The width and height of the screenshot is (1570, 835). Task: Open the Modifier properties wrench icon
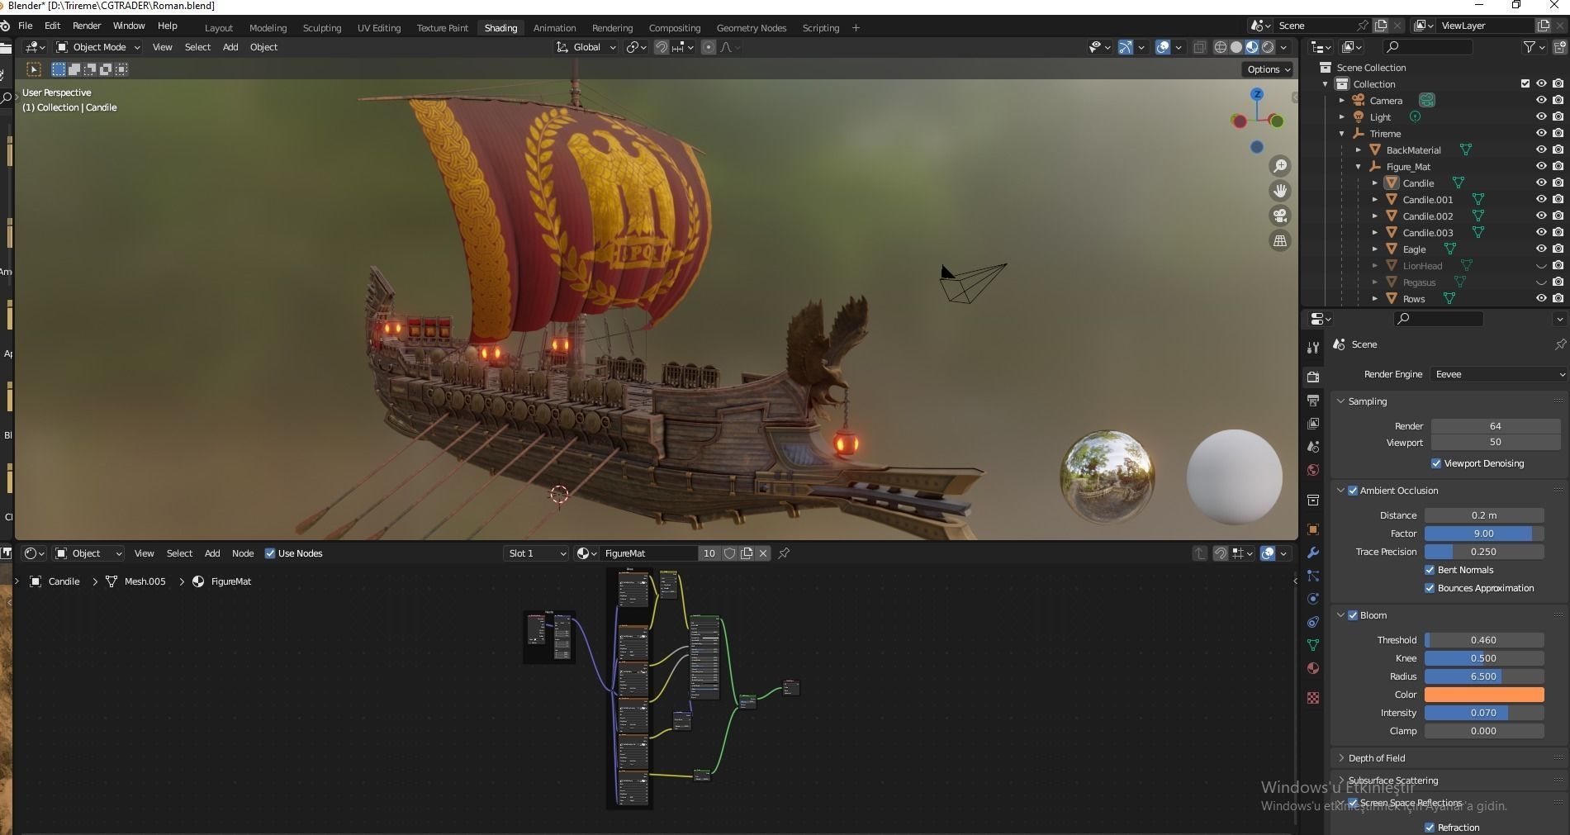1313,553
